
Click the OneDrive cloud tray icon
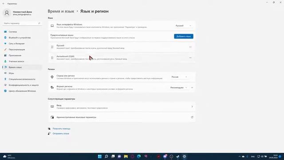click(x=243, y=156)
